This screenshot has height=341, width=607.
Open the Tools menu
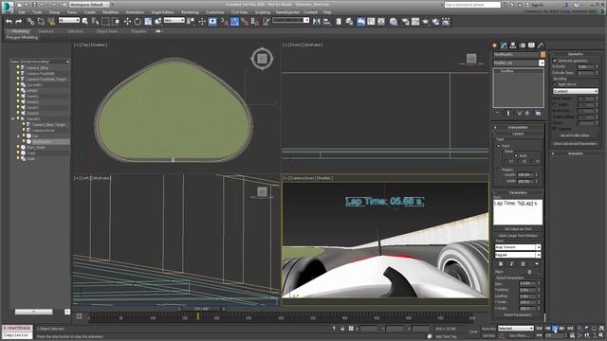(x=37, y=12)
